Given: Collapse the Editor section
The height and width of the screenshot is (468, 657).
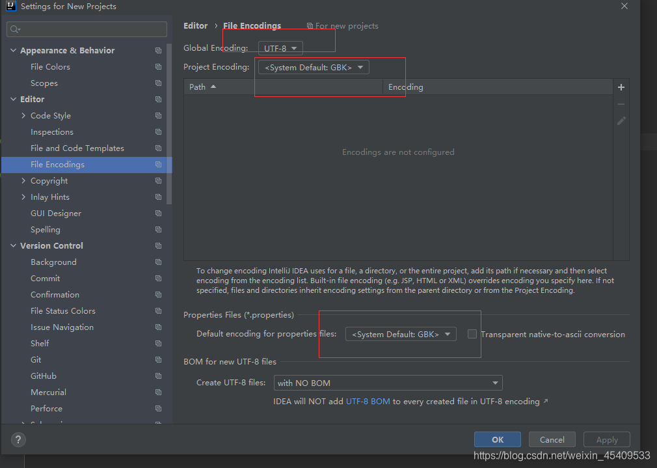Looking at the screenshot, I should [x=14, y=99].
